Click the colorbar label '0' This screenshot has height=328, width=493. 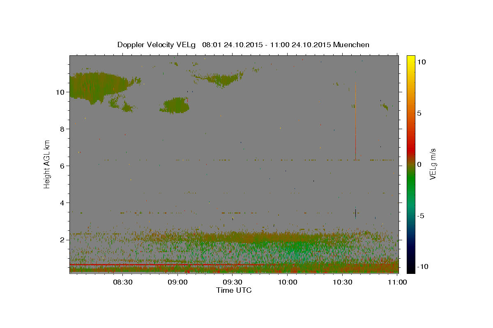tap(419, 164)
